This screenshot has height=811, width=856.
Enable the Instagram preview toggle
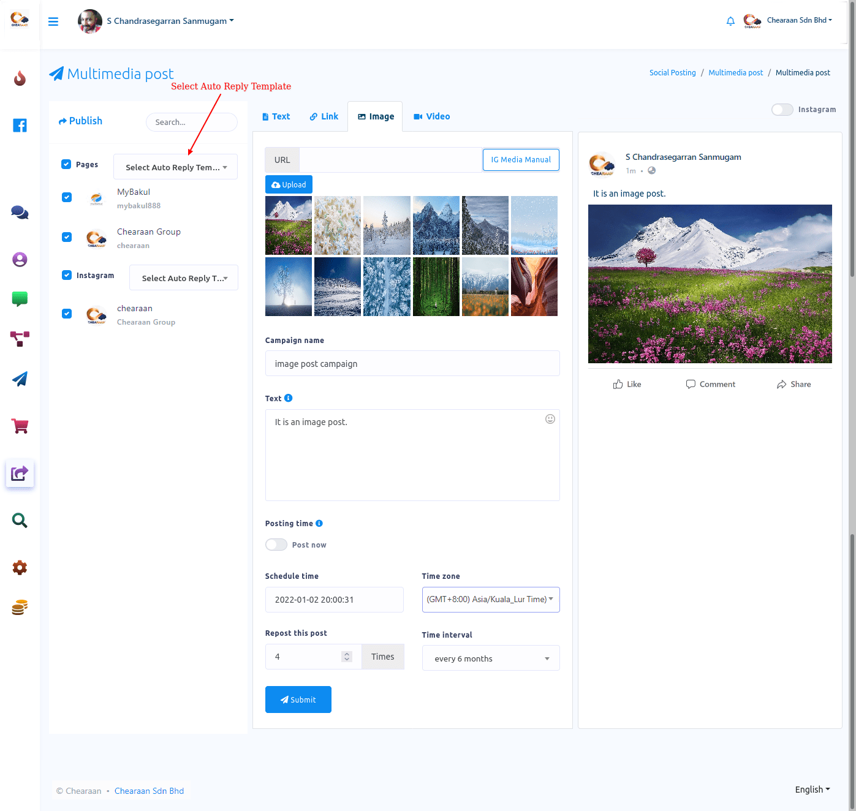[x=782, y=110]
